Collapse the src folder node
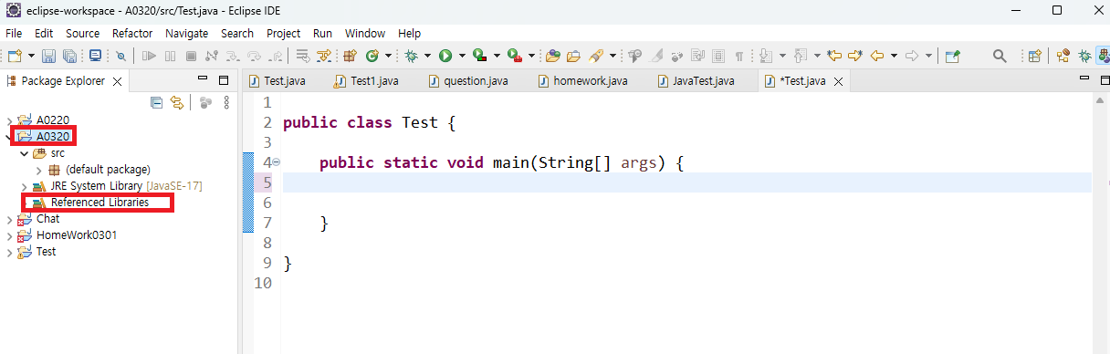This screenshot has width=1110, height=354. pyautogui.click(x=25, y=153)
